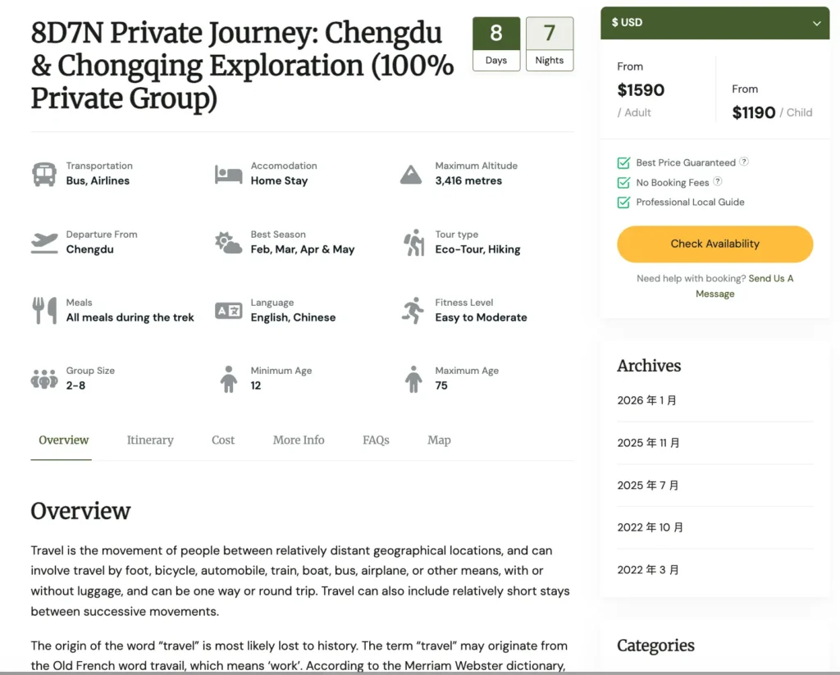840x675 pixels.
Task: Click the sun-cloud Best Season icon
Action: coord(228,243)
